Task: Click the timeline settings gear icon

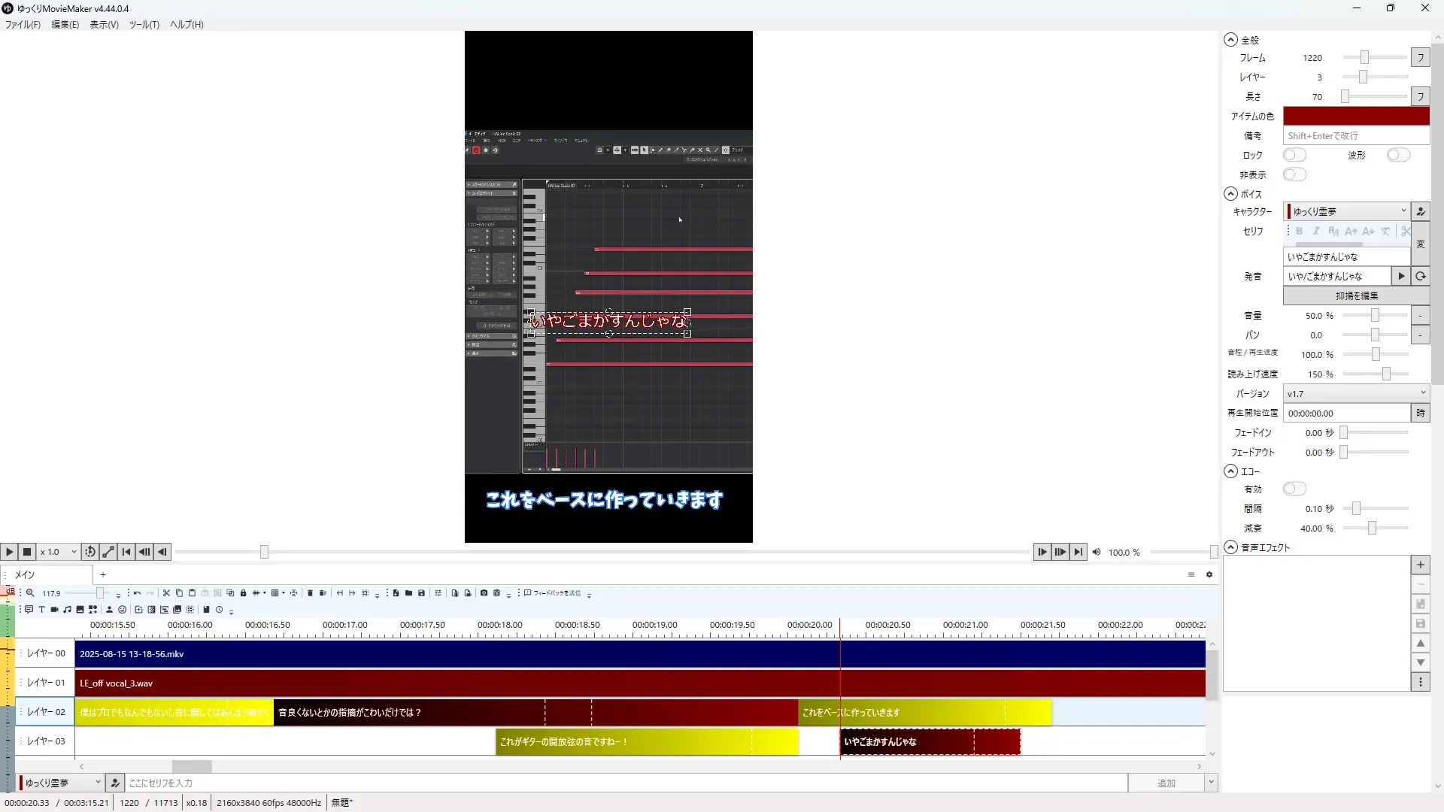Action: pos(1209,575)
